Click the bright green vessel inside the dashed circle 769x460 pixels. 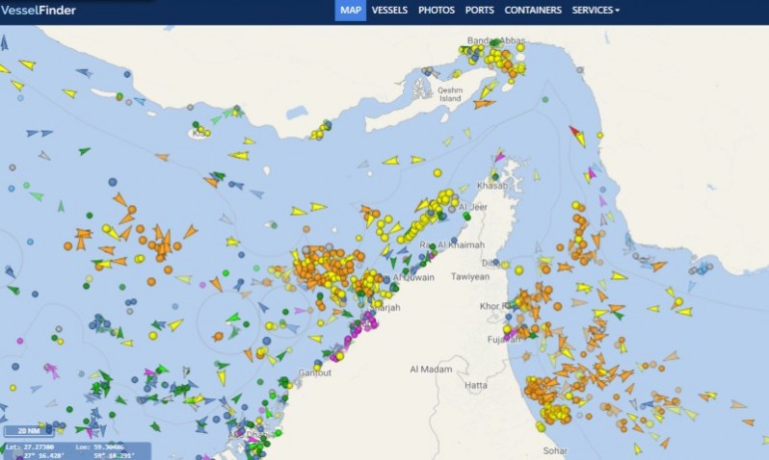[233, 318]
